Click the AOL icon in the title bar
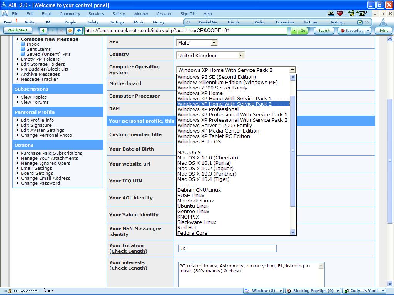 click(x=4, y=5)
